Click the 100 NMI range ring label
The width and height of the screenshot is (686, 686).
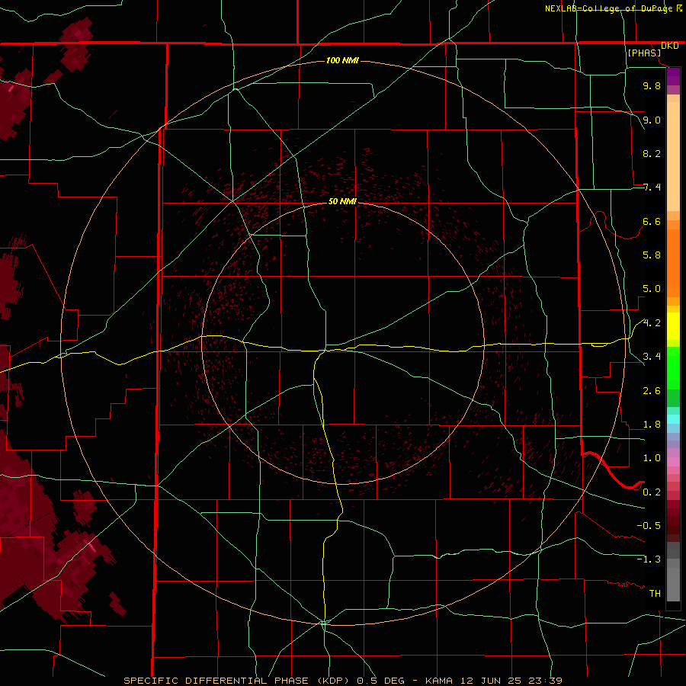pos(342,60)
